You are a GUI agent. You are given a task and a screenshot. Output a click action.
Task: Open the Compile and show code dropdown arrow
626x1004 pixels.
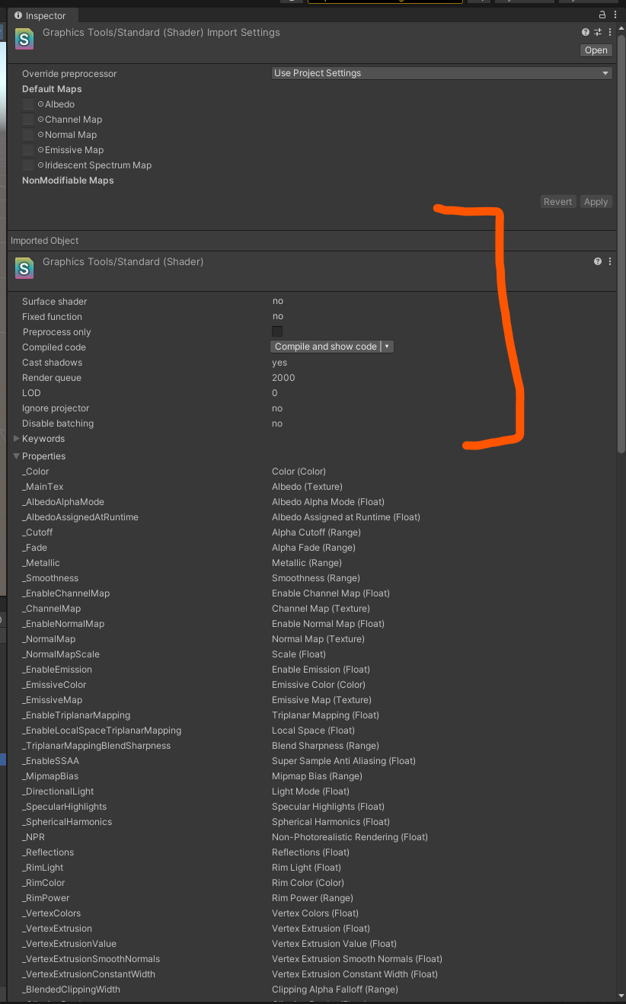tap(387, 346)
